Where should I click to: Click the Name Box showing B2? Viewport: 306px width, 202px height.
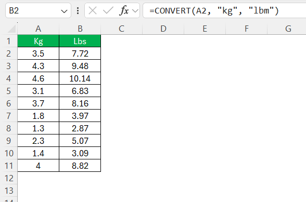38,10
